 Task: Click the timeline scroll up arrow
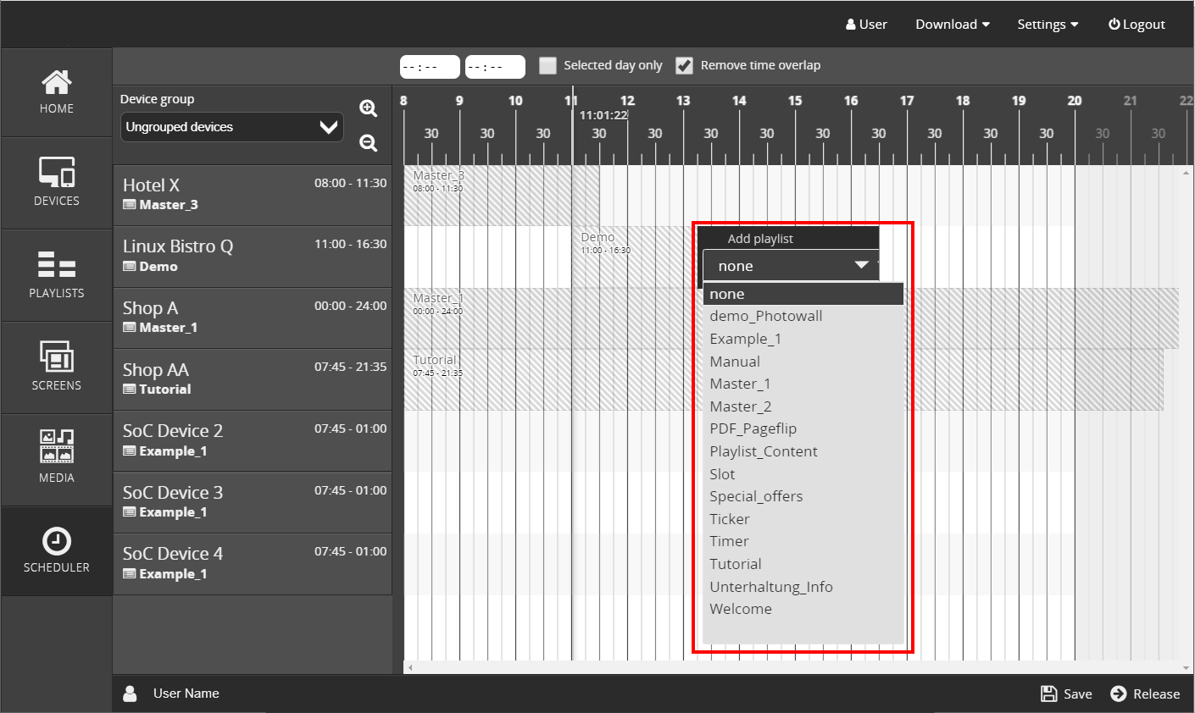coord(1186,173)
